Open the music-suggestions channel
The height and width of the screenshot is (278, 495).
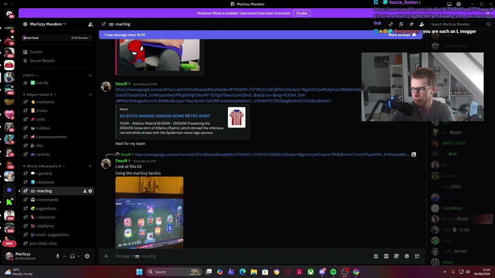[x=57, y=235]
